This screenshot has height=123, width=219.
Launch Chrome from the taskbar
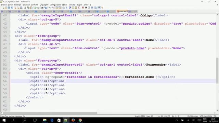point(80,120)
